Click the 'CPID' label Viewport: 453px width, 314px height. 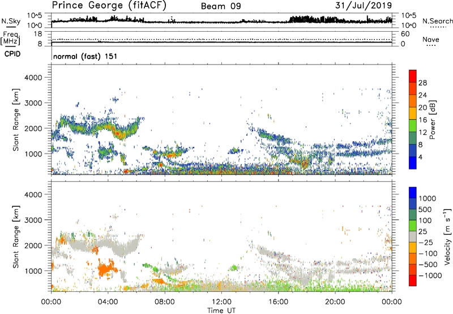click(x=12, y=54)
